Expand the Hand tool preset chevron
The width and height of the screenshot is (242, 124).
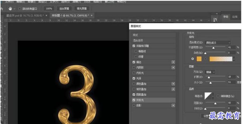14,9
